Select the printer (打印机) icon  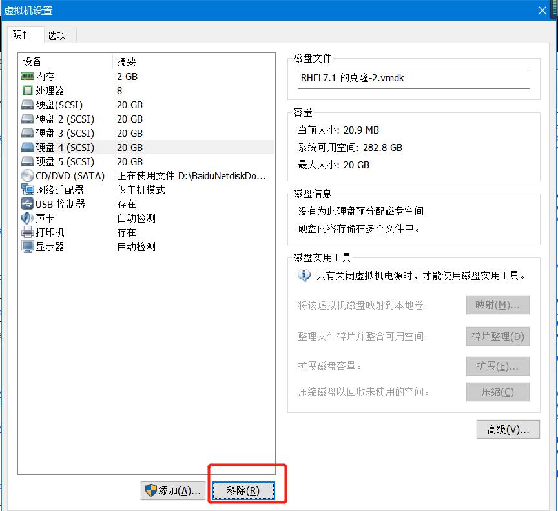27,232
